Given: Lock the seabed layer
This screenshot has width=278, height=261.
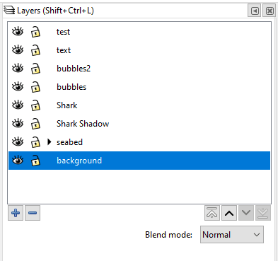Looking at the screenshot, I should click(35, 142).
